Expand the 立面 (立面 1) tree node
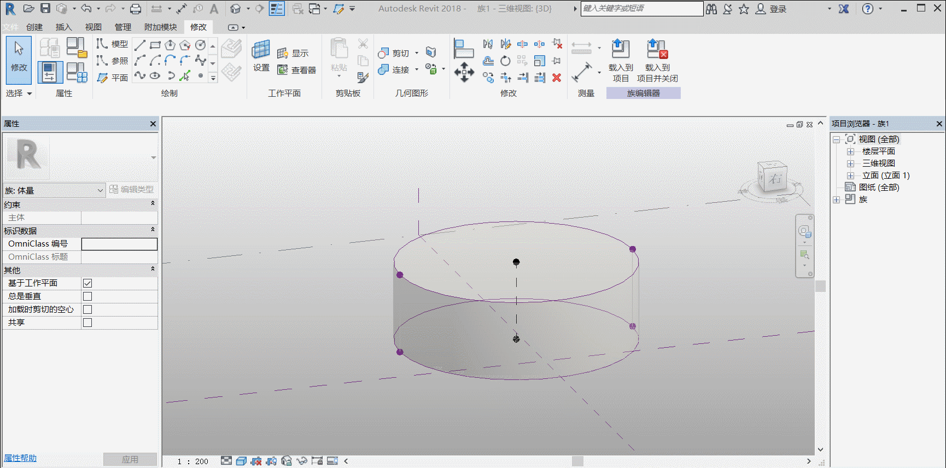Screen dimensions: 946x468 pyautogui.click(x=850, y=175)
